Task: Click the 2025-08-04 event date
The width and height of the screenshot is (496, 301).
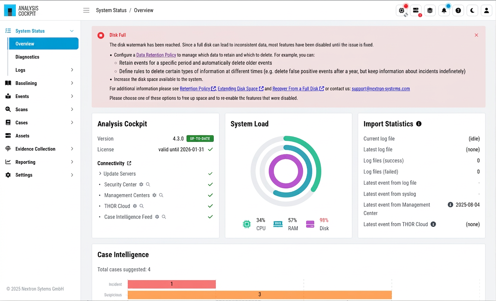Action: (x=468, y=205)
